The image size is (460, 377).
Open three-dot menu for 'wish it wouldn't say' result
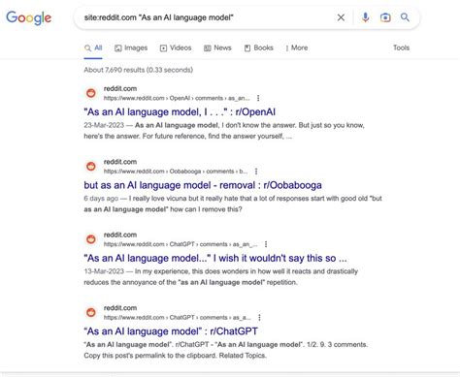pyautogui.click(x=266, y=244)
